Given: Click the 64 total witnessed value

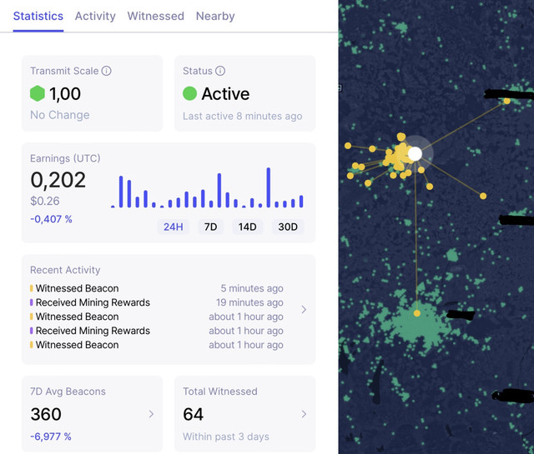Looking at the screenshot, I should coord(193,414).
